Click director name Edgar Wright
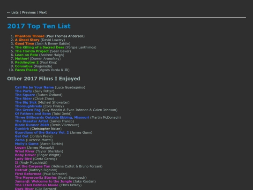Viewport: 253px width, 190px height. 49,155
